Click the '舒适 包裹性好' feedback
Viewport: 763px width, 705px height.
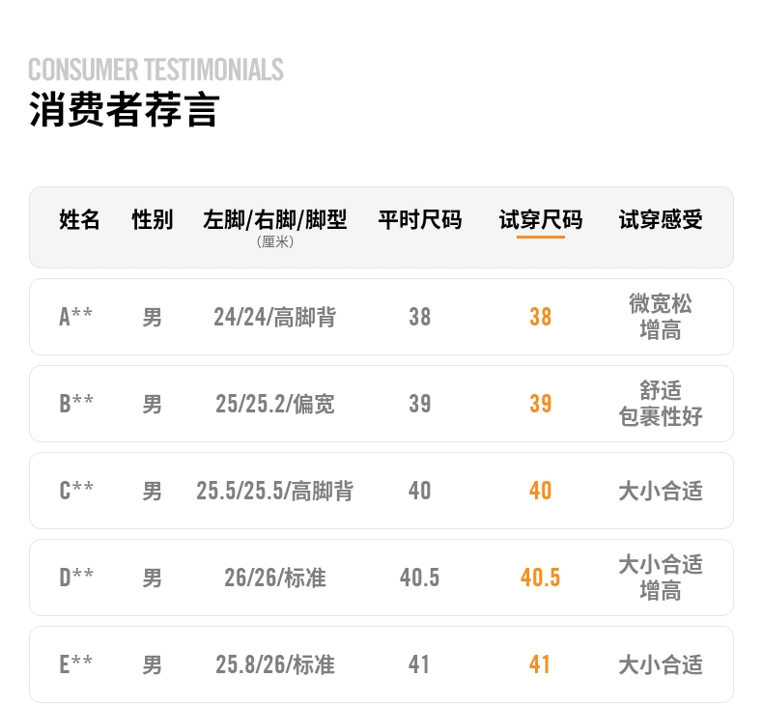pyautogui.click(x=661, y=404)
